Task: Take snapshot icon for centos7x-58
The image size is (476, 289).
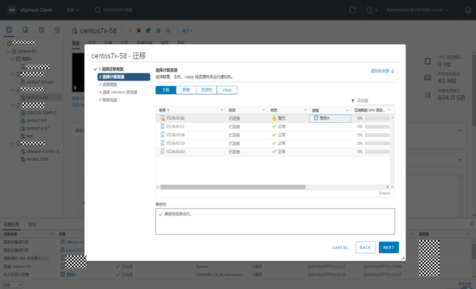Action: [168, 30]
